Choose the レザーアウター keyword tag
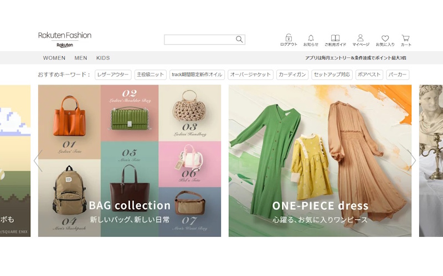The height and width of the screenshot is (276, 443). tap(113, 75)
